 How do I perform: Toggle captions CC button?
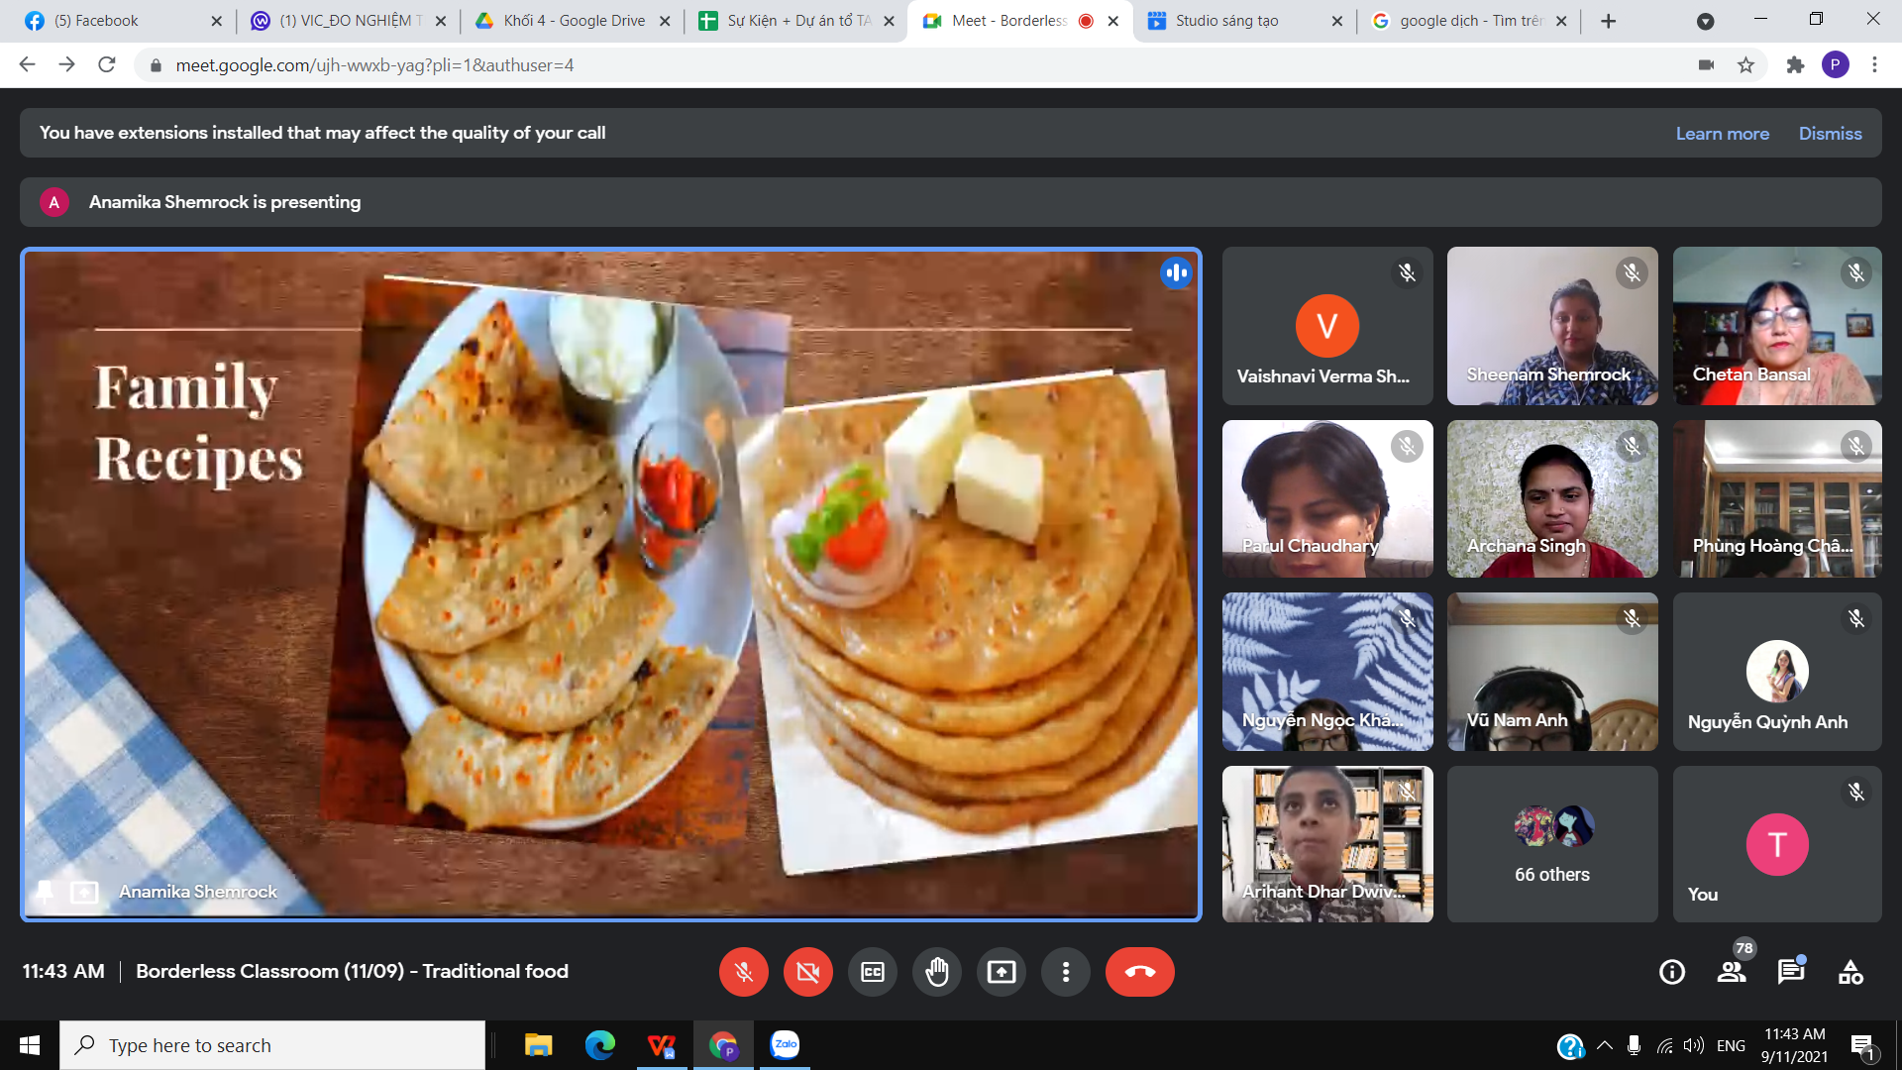click(873, 972)
